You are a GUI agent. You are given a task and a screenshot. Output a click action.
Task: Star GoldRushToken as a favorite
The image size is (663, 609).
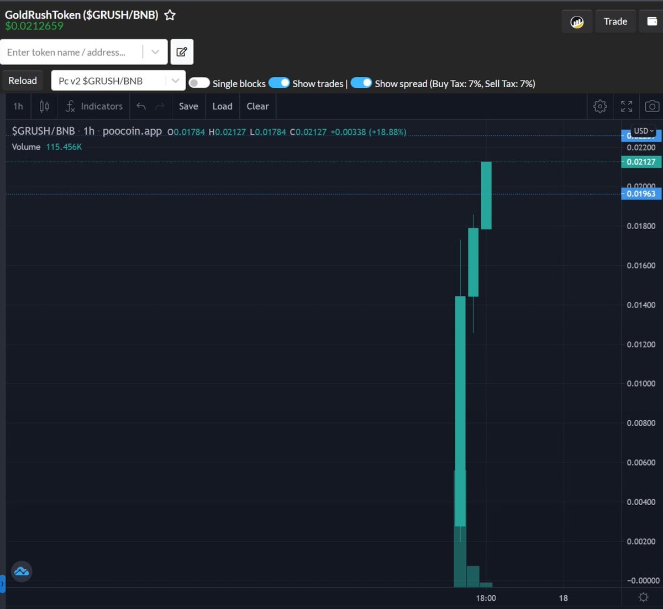point(170,15)
